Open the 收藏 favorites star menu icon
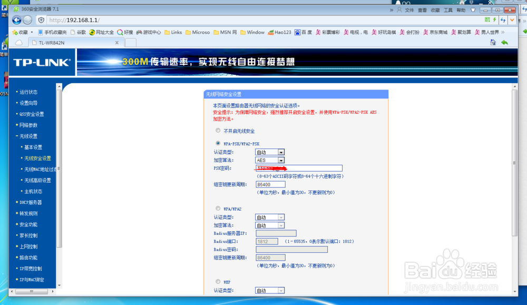Image resolution: width=527 pixels, height=305 pixels. tap(21, 32)
